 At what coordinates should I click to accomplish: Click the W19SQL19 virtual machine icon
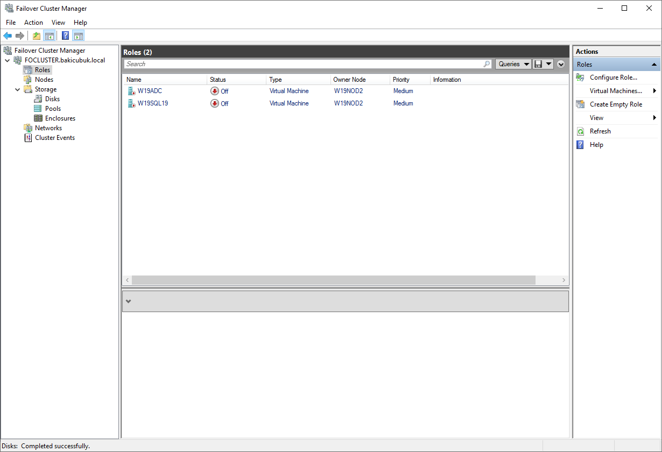pyautogui.click(x=131, y=103)
